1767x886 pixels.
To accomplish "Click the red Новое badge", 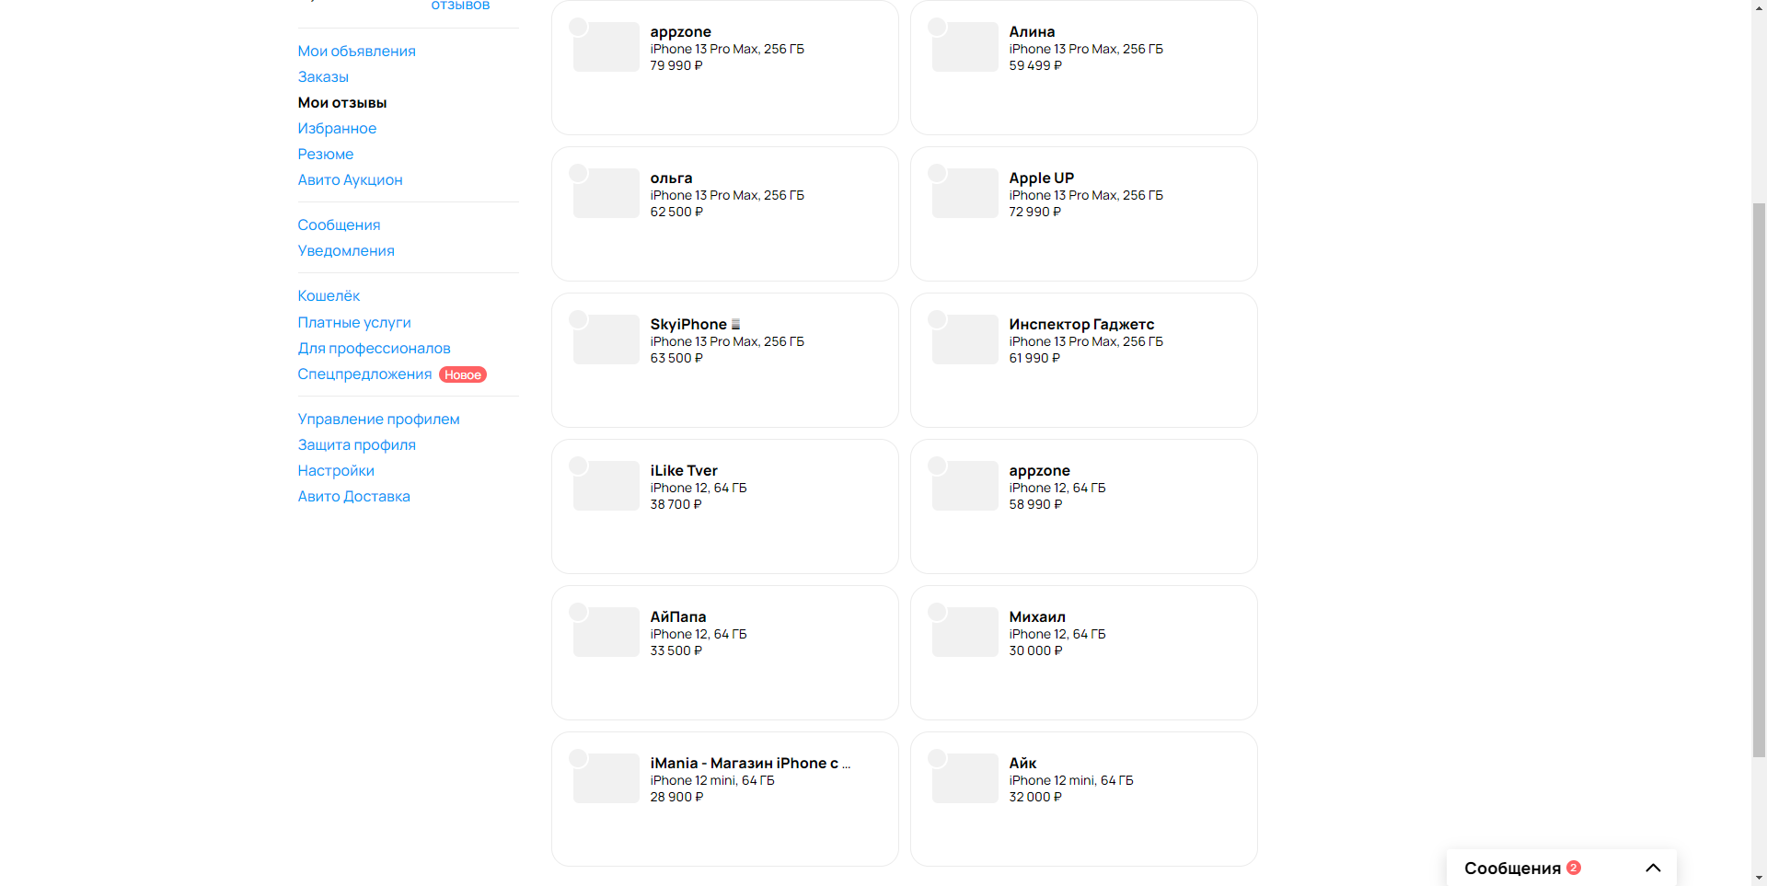I will click(463, 374).
